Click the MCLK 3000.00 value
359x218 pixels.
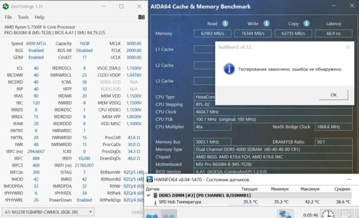point(134,43)
